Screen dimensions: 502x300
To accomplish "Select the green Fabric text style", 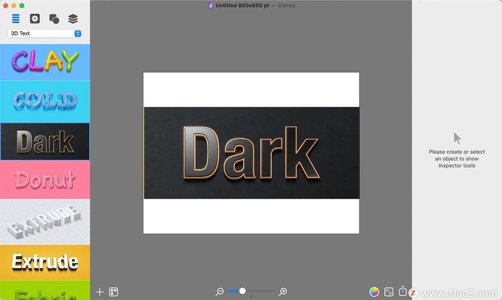I will click(x=45, y=290).
